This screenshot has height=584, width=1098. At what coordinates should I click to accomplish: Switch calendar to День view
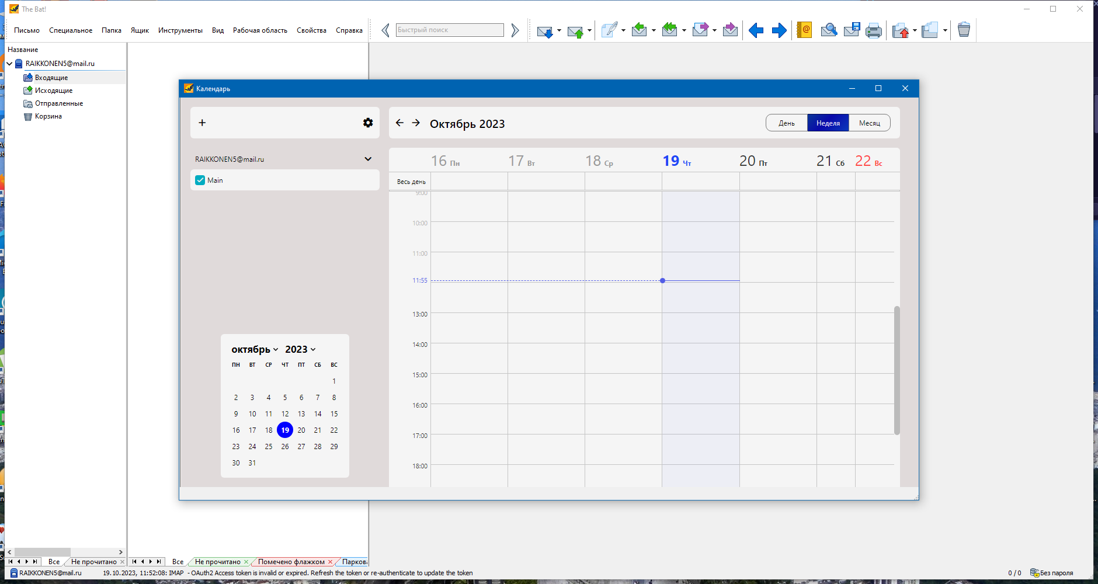coord(787,123)
